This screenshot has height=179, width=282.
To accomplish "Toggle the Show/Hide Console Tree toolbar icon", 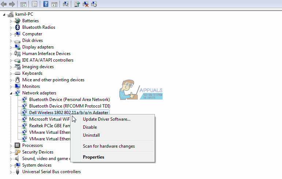I will point(23,4).
